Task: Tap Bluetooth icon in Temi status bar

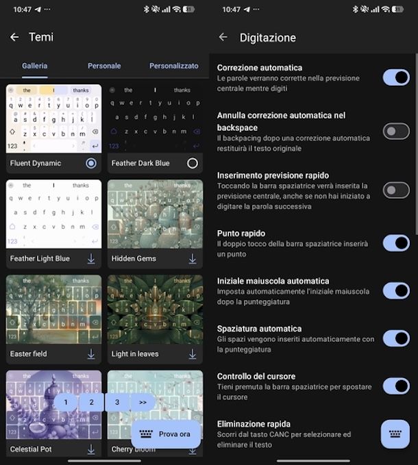Action: (146, 9)
